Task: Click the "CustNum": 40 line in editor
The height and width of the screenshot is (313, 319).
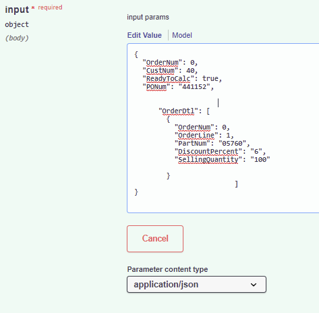Action: coord(170,71)
